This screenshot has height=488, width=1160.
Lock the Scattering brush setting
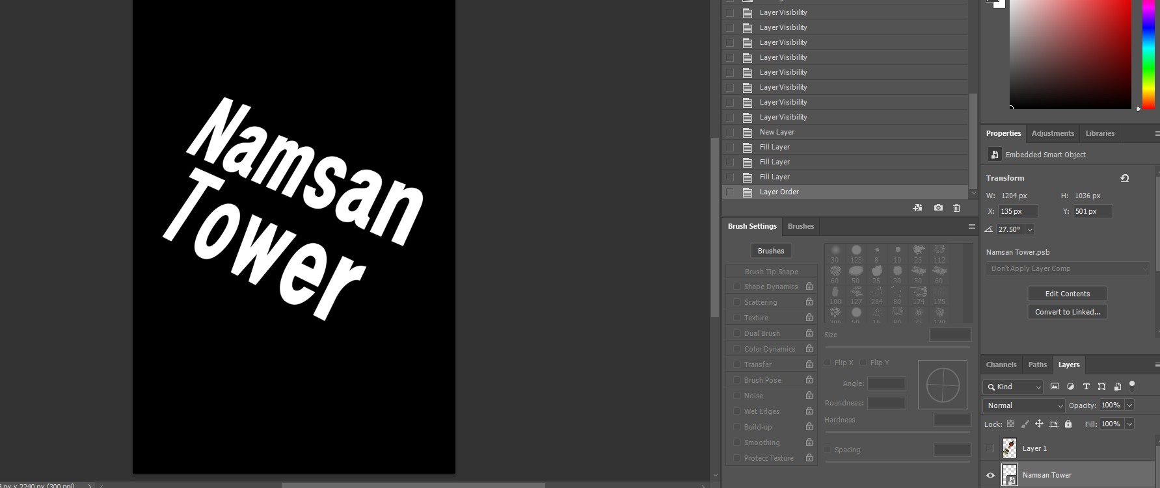click(x=809, y=302)
